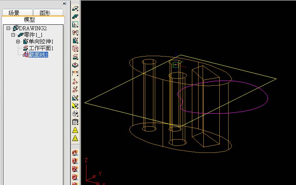Image resolution: width=296 pixels, height=185 pixels.
Task: Collapse the 零件1_1 tree node
Action: pyautogui.click(x=13, y=35)
